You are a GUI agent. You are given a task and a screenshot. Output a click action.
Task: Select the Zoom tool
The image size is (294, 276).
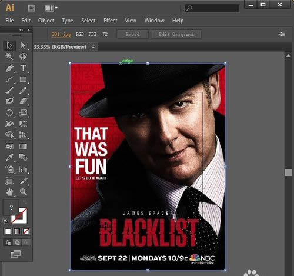coord(23,192)
